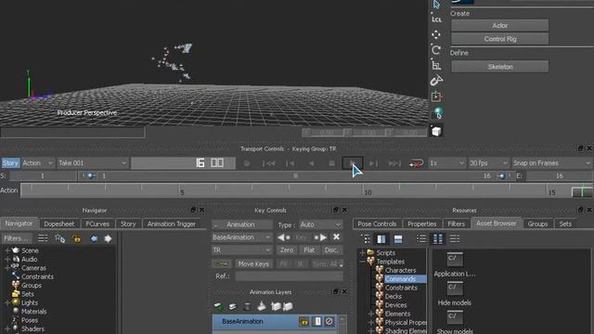This screenshot has height=334, width=594.
Task: Click the zoom bar slider handle dot
Action: tap(295, 175)
